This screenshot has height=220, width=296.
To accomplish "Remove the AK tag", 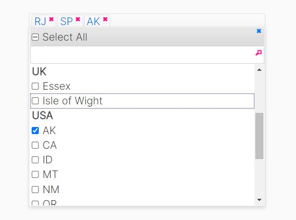I will click(x=105, y=19).
